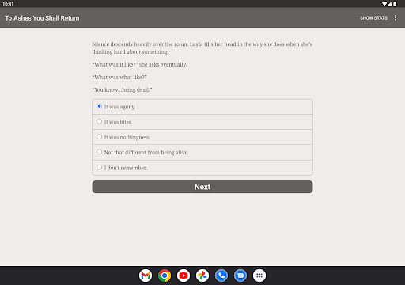Select 'Not that different from being alive.'
The image size is (405, 285).
click(202, 153)
